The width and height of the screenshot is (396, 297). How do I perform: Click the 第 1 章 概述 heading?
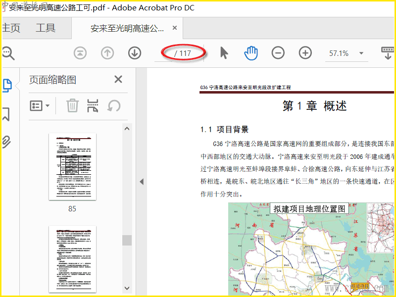pos(315,105)
